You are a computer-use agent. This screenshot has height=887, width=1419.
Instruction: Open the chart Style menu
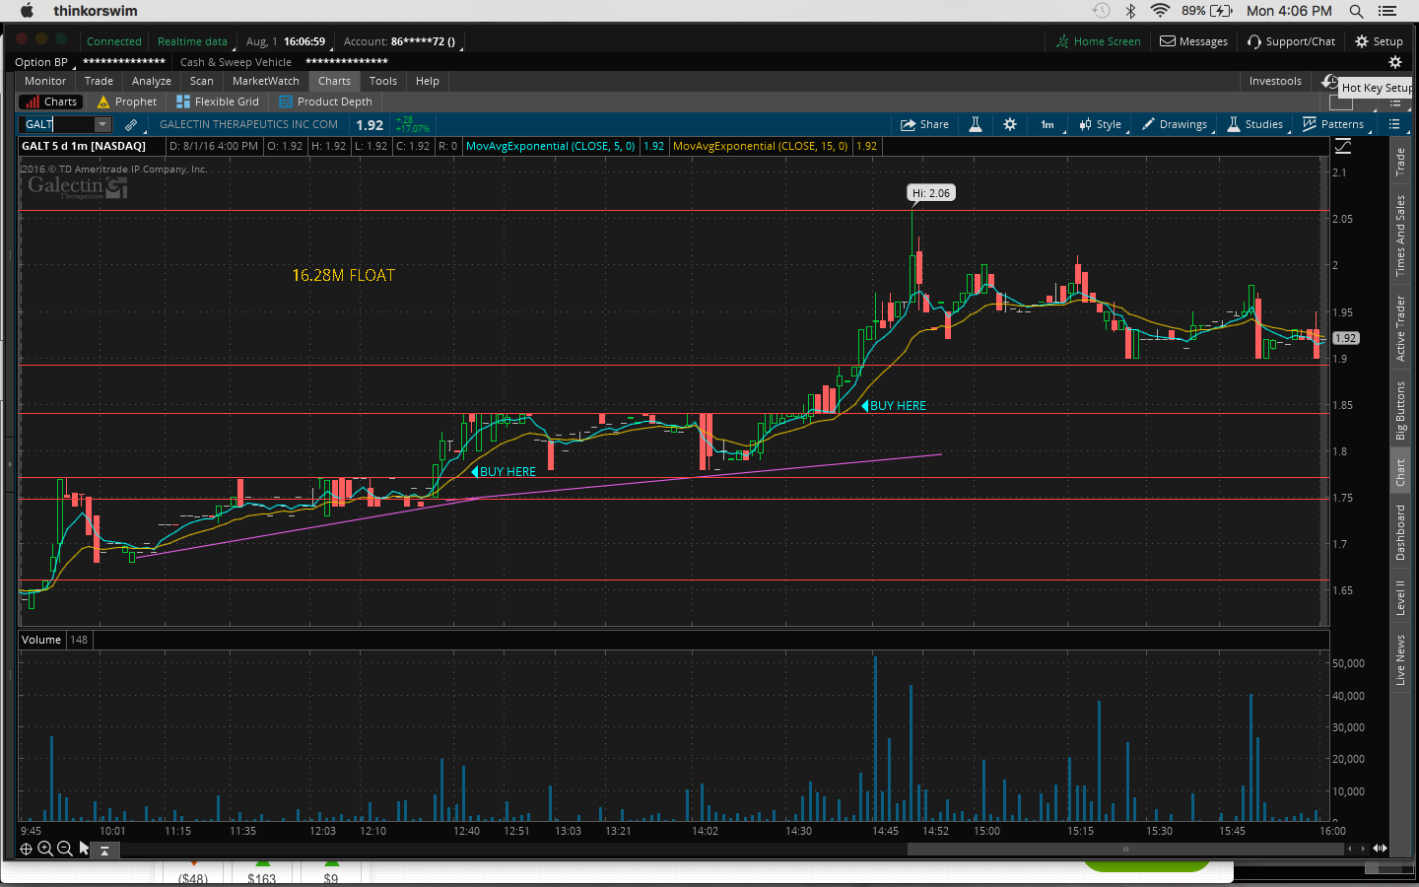tap(1101, 124)
